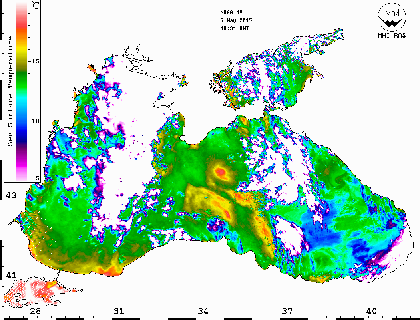Click the longitude label 31
Image resolution: width=420 pixels, height=320 pixels.
click(119, 311)
